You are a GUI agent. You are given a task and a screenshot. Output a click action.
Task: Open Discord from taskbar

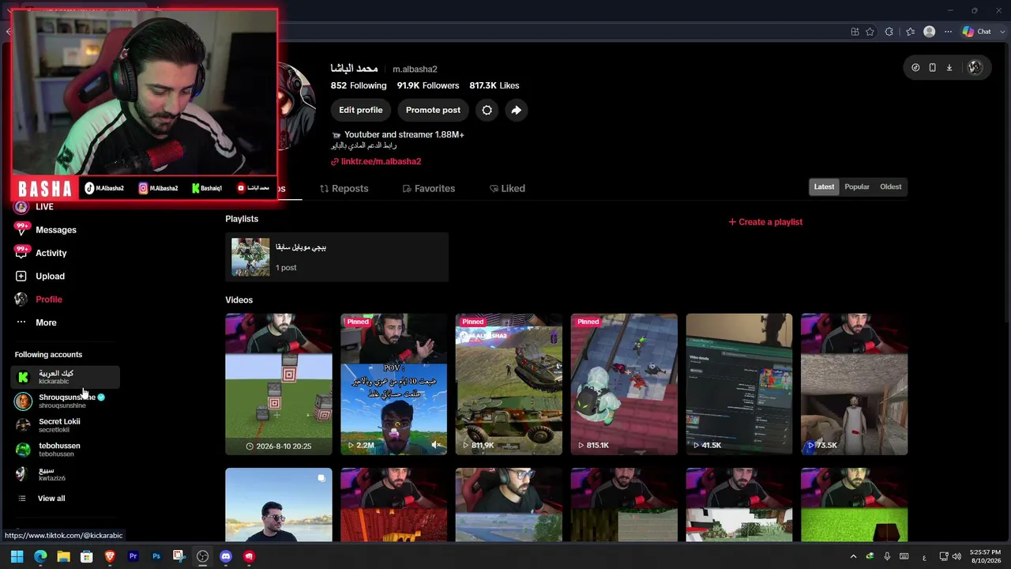(226, 556)
